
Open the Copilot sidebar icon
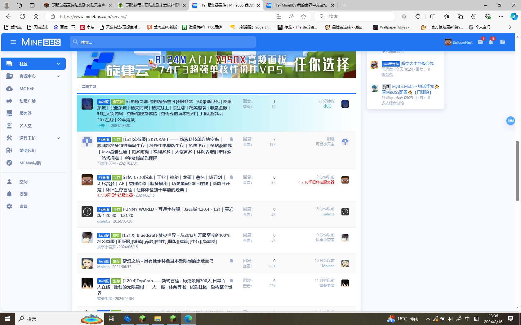(x=514, y=16)
